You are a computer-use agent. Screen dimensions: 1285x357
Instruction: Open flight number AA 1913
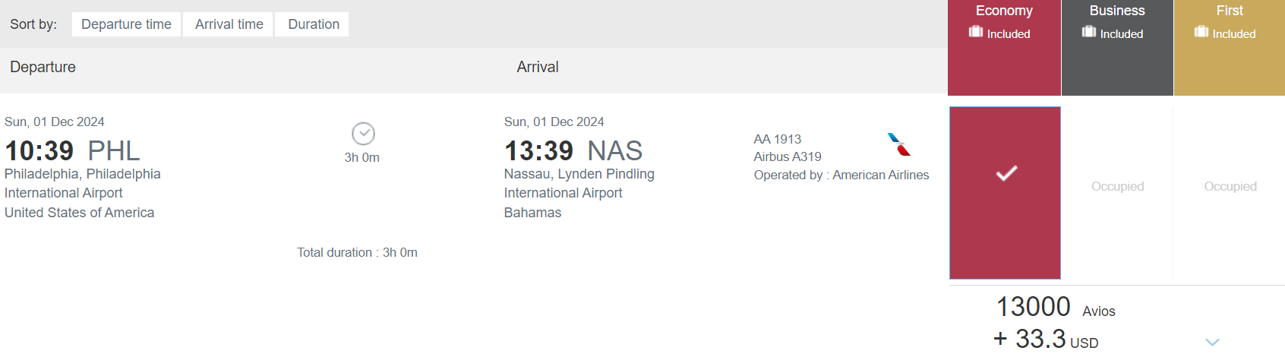click(x=777, y=140)
